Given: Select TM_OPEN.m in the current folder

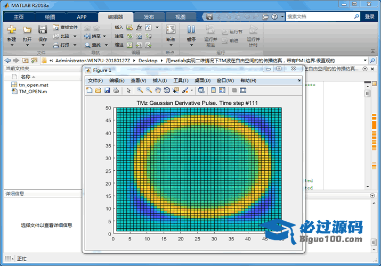Looking at the screenshot, I should tap(33, 92).
